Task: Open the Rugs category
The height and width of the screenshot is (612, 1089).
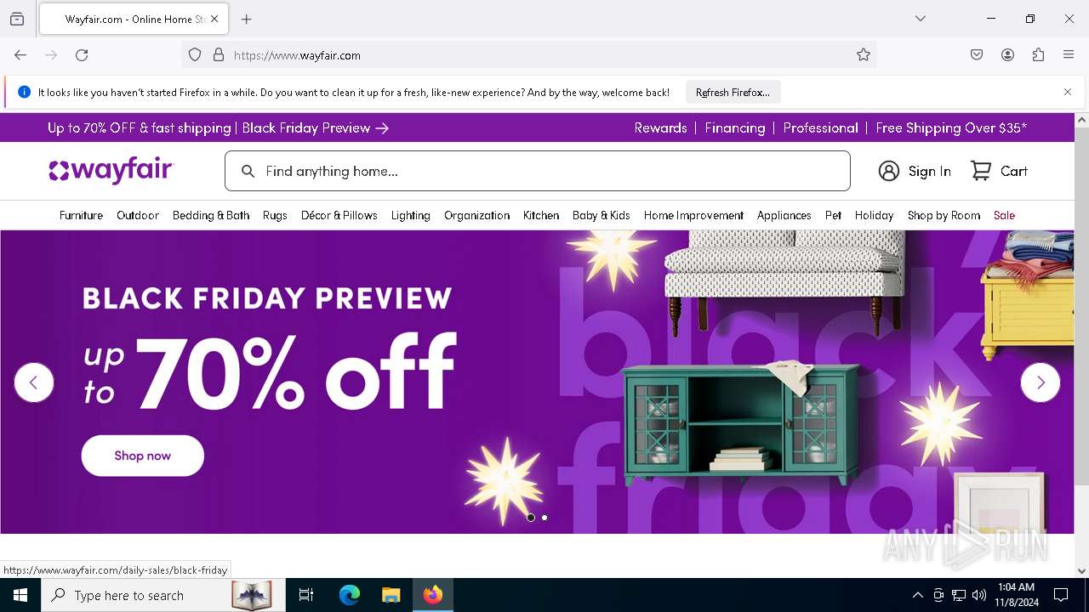Action: (275, 215)
